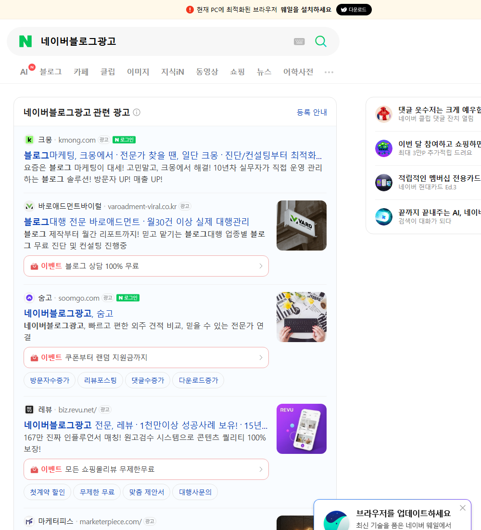481x530 pixels.
Task: Switch to the 쇼핑 tab
Action: (237, 72)
